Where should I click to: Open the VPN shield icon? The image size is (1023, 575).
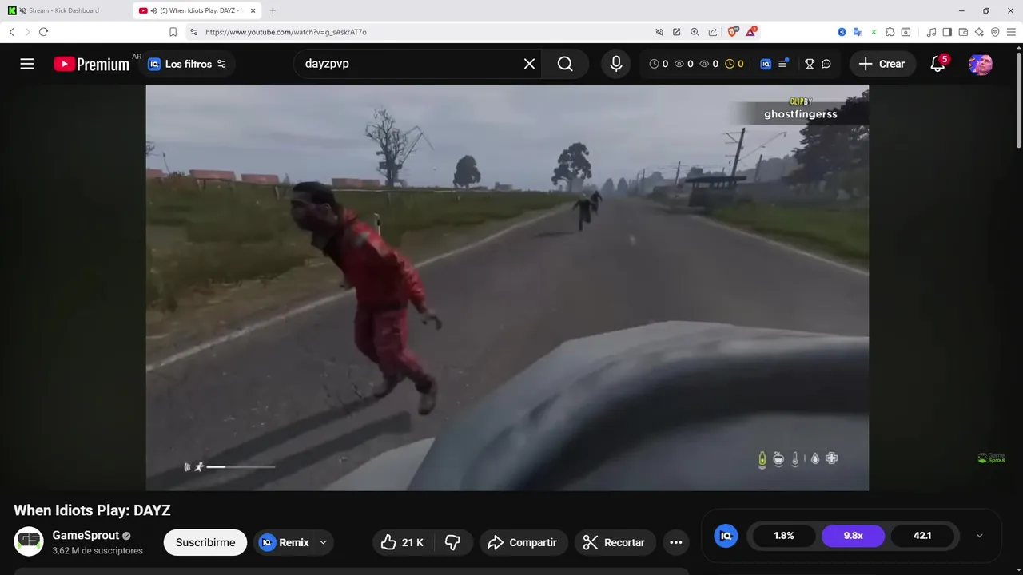point(995,32)
